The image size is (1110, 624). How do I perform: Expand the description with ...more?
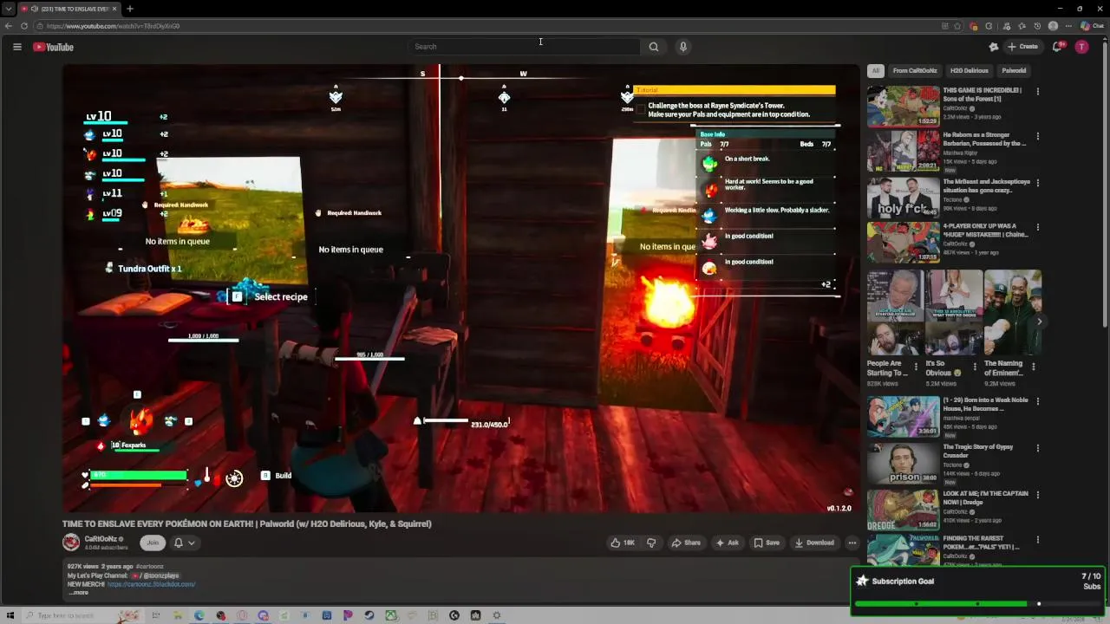pyautogui.click(x=79, y=593)
